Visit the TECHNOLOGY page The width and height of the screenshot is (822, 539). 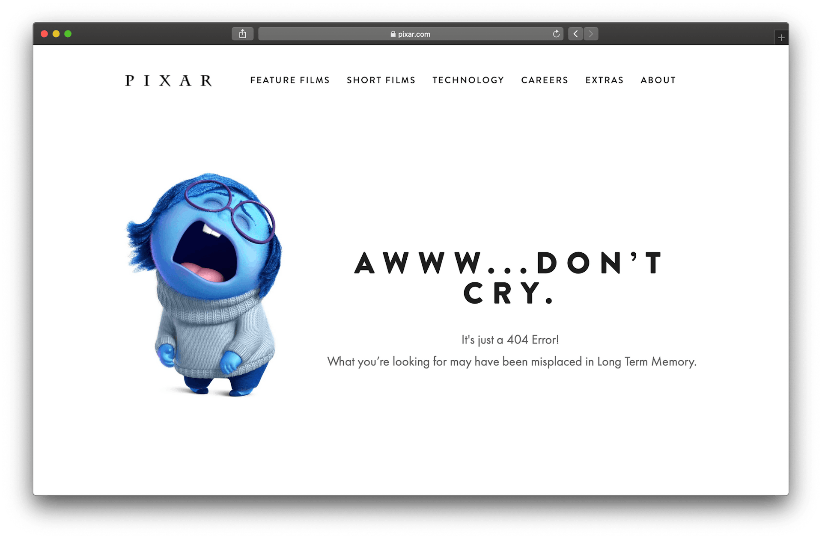[468, 80]
